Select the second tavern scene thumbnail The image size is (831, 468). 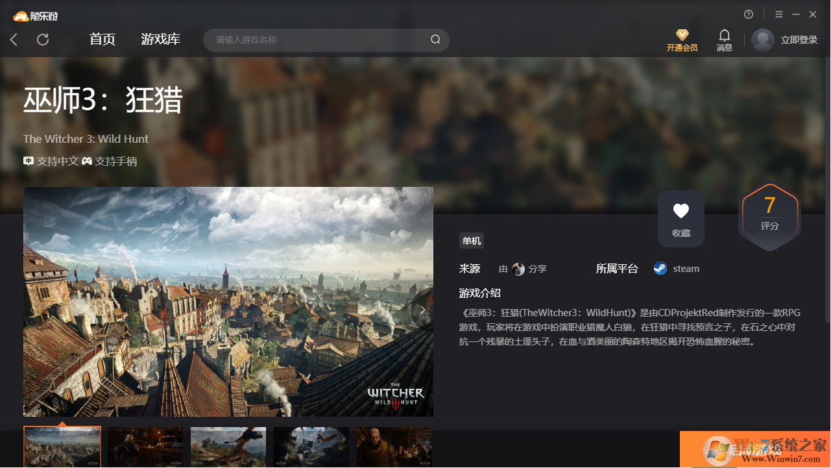[145, 447]
